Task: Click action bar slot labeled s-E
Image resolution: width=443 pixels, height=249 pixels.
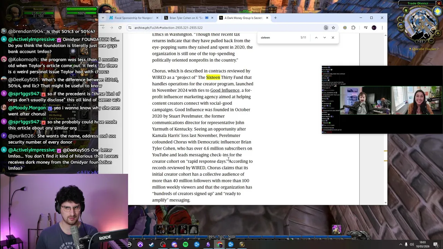Action: click(161, 229)
